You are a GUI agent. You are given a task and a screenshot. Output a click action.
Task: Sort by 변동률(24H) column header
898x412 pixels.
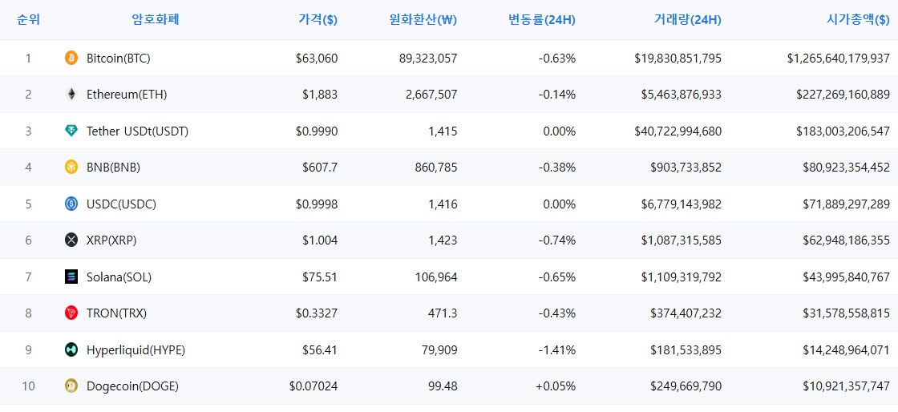[542, 20]
